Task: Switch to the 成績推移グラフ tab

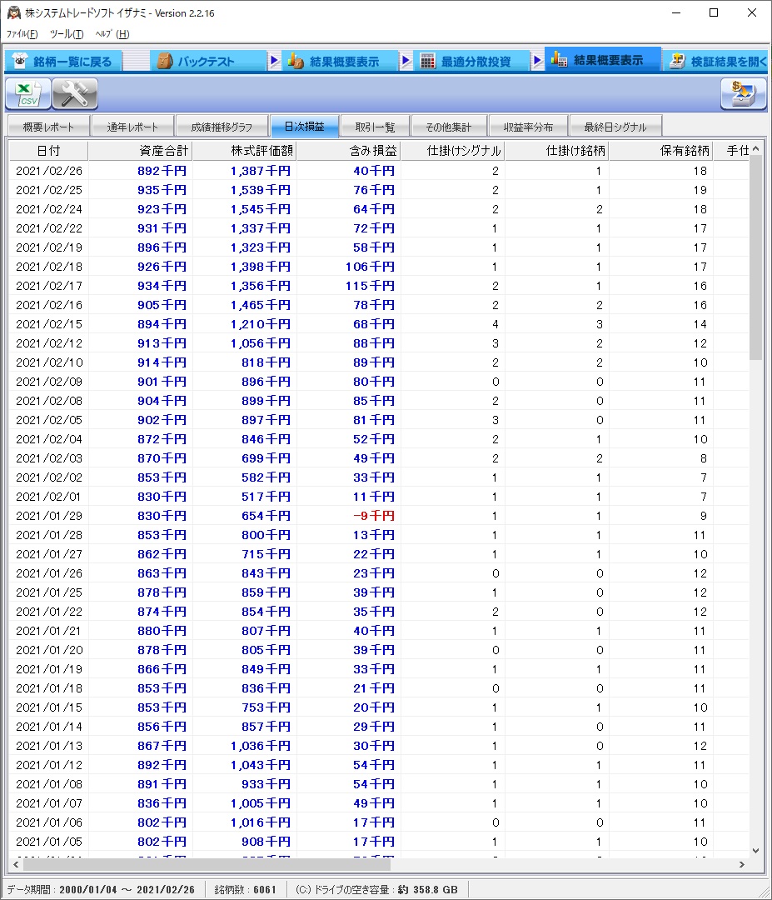Action: click(222, 127)
